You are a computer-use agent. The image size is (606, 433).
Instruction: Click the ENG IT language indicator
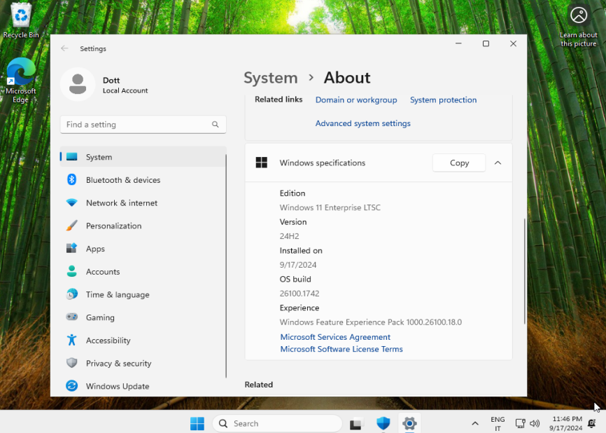coord(498,424)
